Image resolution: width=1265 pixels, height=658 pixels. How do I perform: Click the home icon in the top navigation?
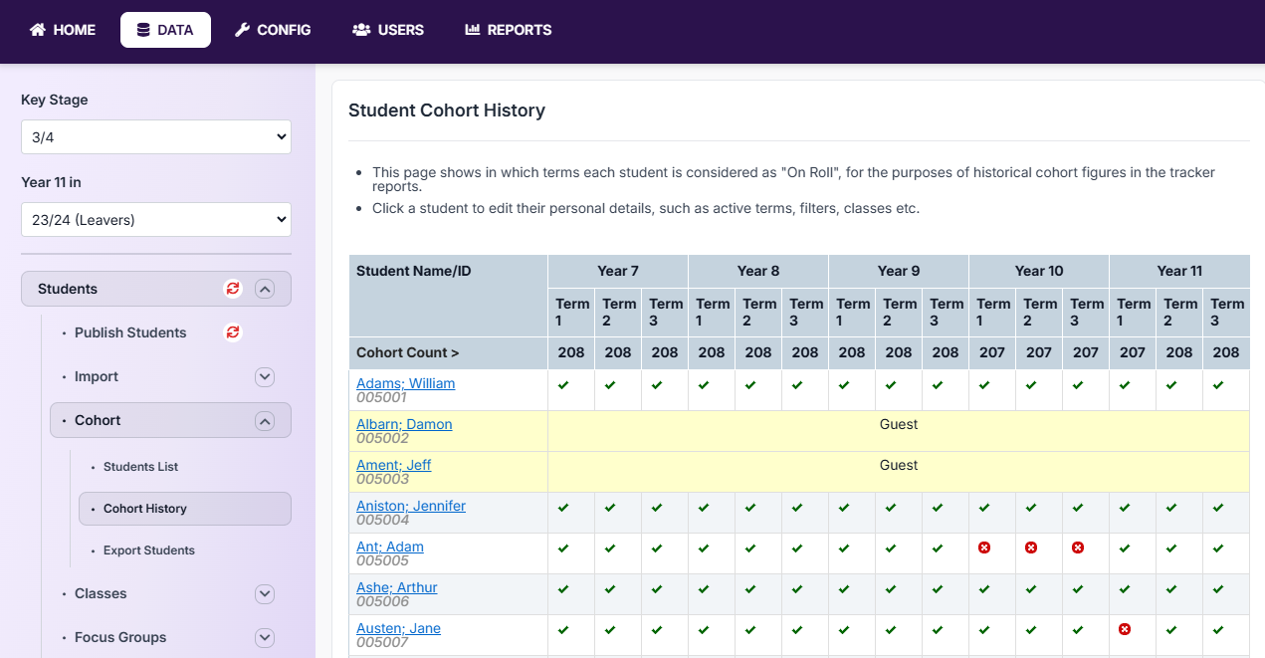(x=38, y=30)
